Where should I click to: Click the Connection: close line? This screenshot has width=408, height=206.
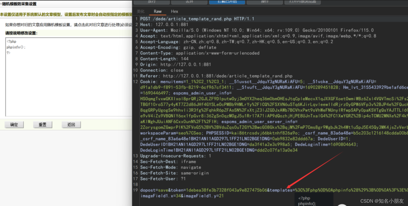[162, 70]
